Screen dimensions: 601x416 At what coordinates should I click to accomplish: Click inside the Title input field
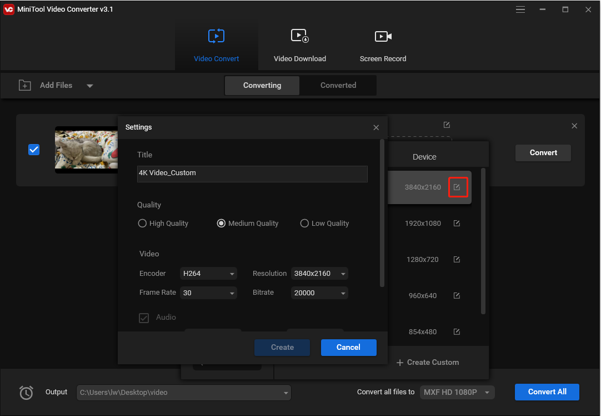point(252,174)
